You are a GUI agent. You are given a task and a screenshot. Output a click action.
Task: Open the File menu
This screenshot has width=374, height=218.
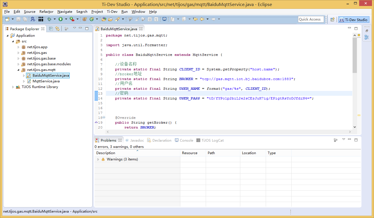[x=7, y=12]
